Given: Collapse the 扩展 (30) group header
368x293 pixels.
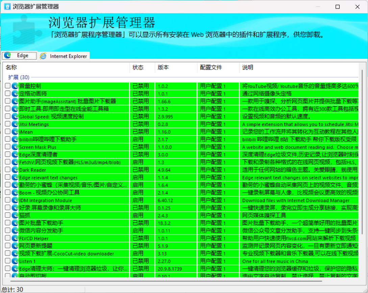Looking at the screenshot, I should point(19,77).
